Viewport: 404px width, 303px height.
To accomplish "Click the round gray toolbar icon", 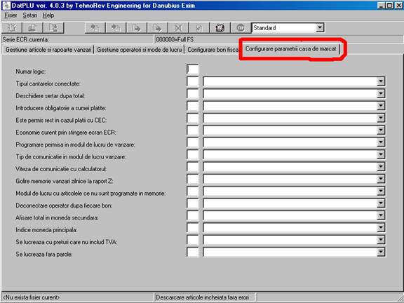I will click(x=241, y=28).
